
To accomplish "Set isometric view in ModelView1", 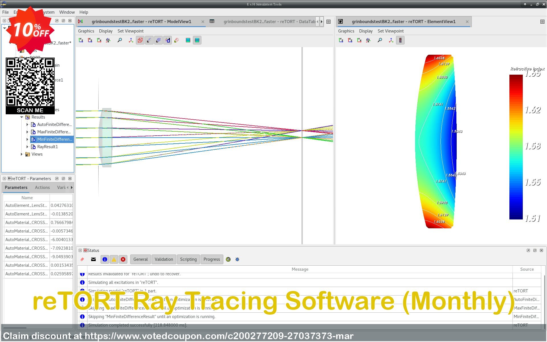I will tap(108, 40).
